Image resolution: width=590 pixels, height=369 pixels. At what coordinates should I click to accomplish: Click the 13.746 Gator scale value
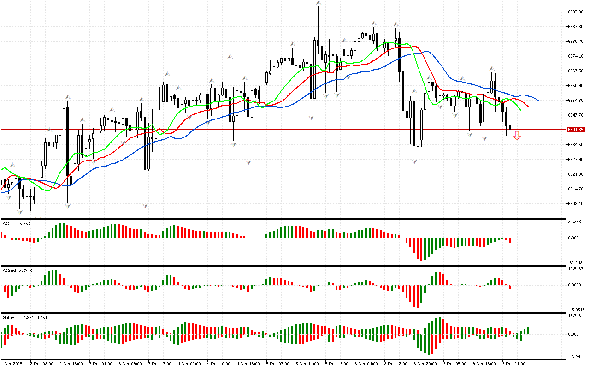point(576,316)
